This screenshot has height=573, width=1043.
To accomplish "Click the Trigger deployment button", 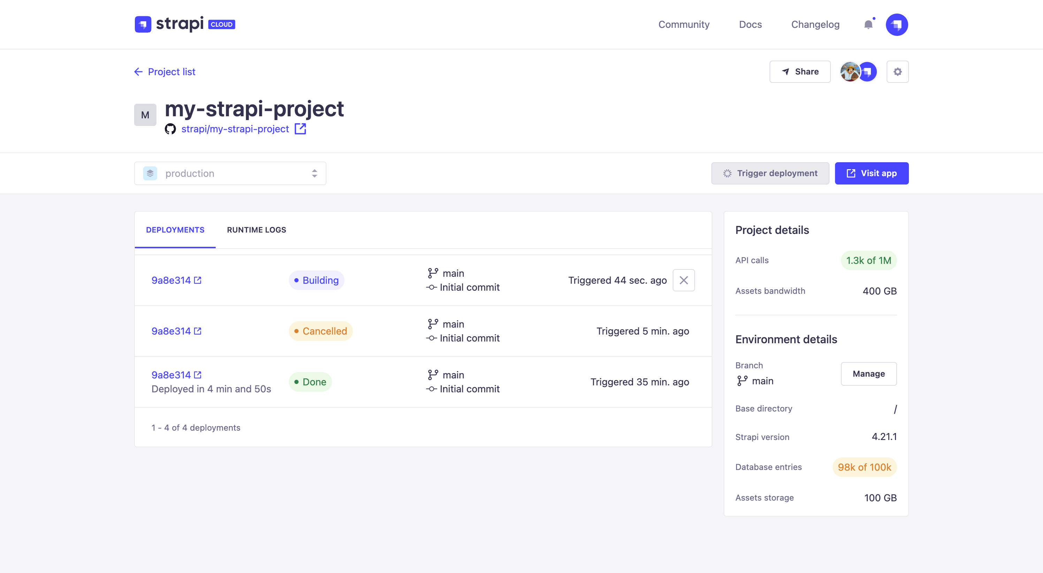I will (x=770, y=173).
